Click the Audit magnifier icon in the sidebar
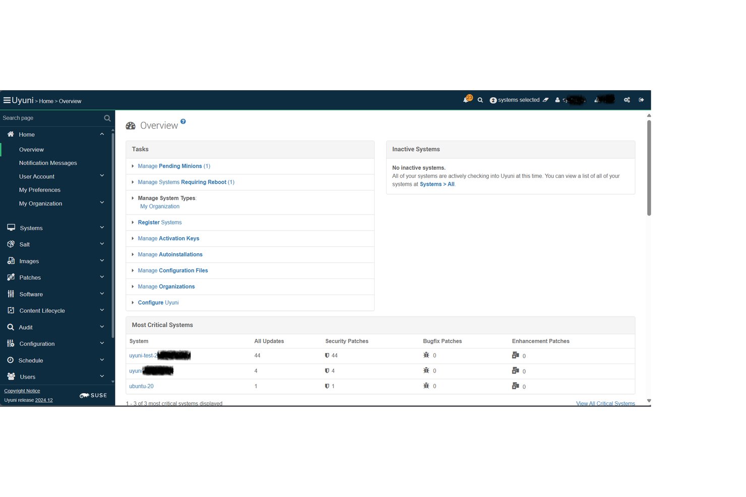The image size is (746, 497). (x=11, y=327)
